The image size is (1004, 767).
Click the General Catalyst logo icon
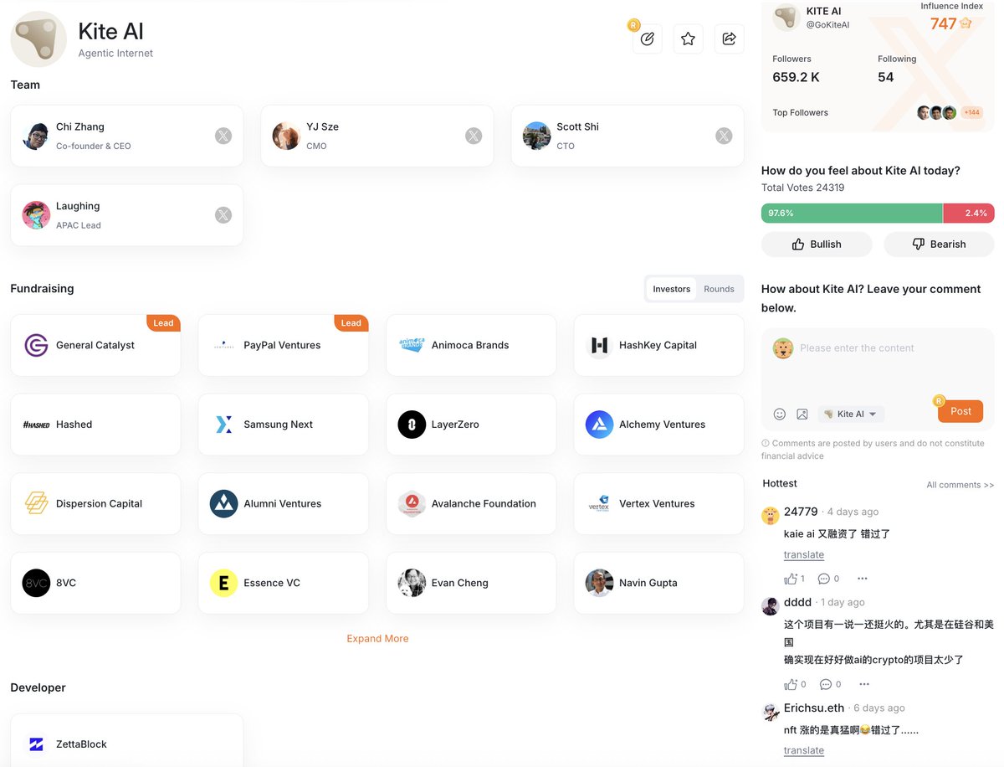(36, 345)
